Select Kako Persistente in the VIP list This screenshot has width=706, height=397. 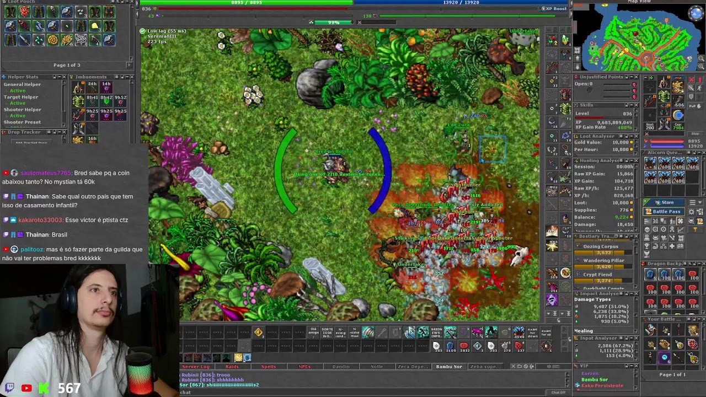[602, 385]
